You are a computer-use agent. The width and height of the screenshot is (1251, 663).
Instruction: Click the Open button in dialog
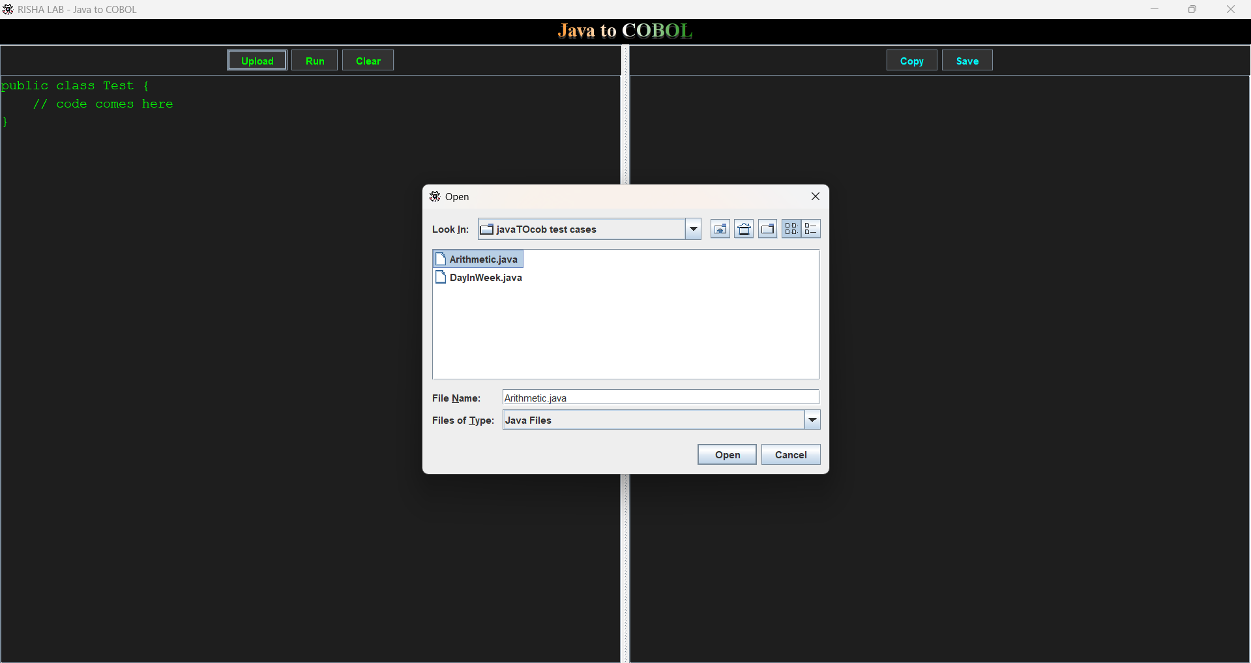point(727,455)
